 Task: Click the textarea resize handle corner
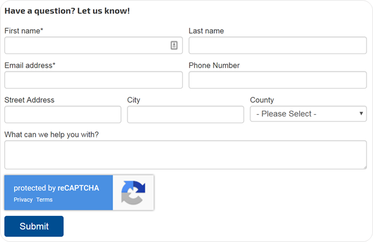tap(365, 167)
